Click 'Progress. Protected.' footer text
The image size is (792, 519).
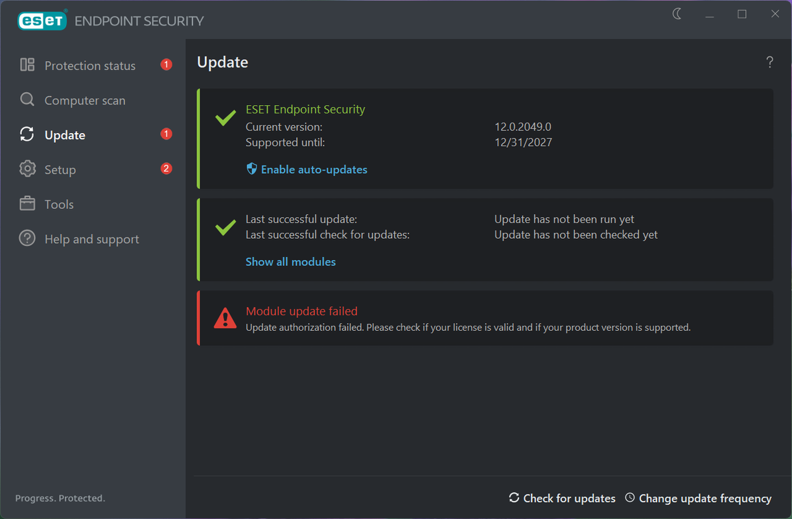pos(60,498)
